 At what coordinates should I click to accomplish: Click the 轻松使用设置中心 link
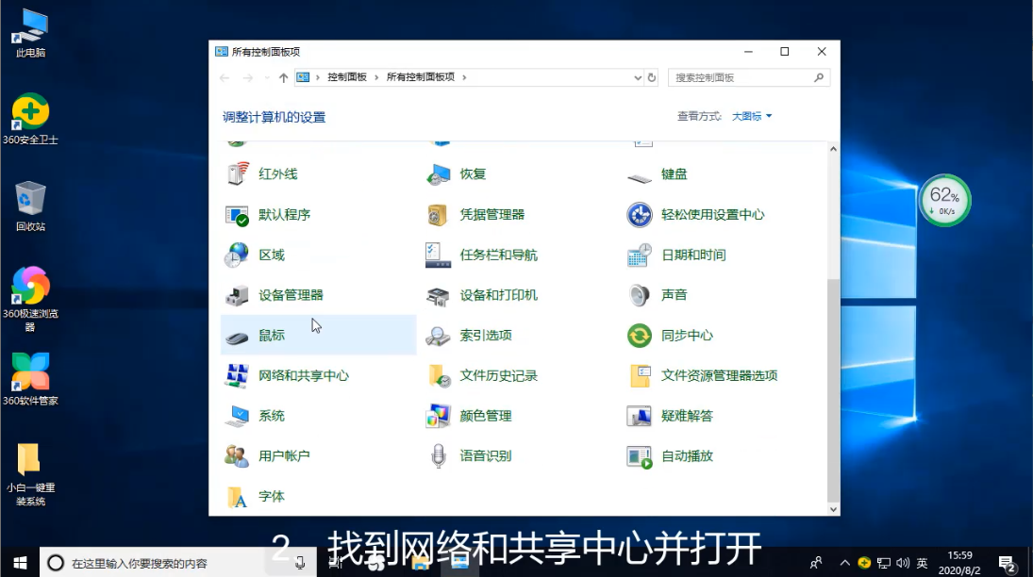tap(712, 215)
